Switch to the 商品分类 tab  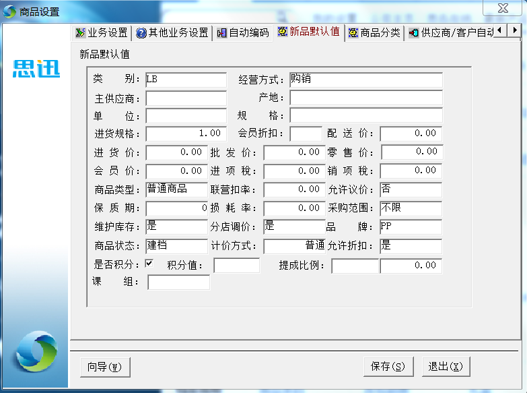pyautogui.click(x=380, y=32)
